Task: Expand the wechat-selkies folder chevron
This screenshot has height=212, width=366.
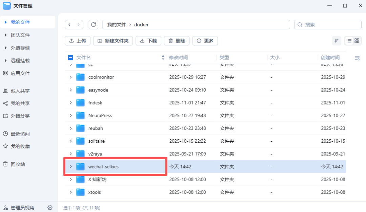Action: point(70,167)
